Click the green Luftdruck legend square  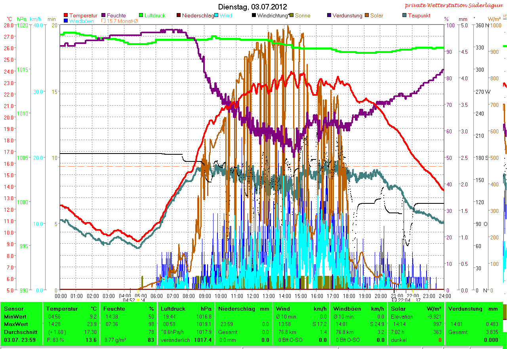coord(142,16)
